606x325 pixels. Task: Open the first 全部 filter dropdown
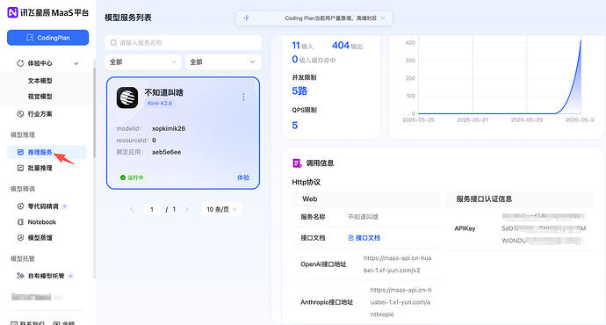[x=143, y=61]
